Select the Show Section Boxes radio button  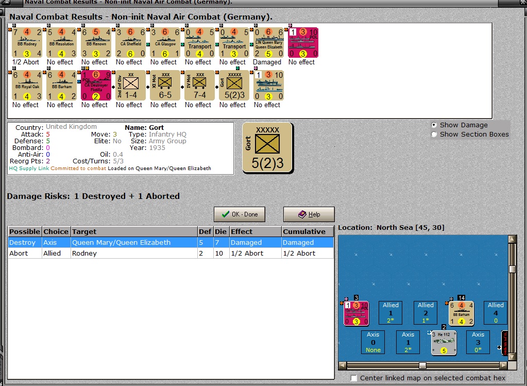[434, 135]
